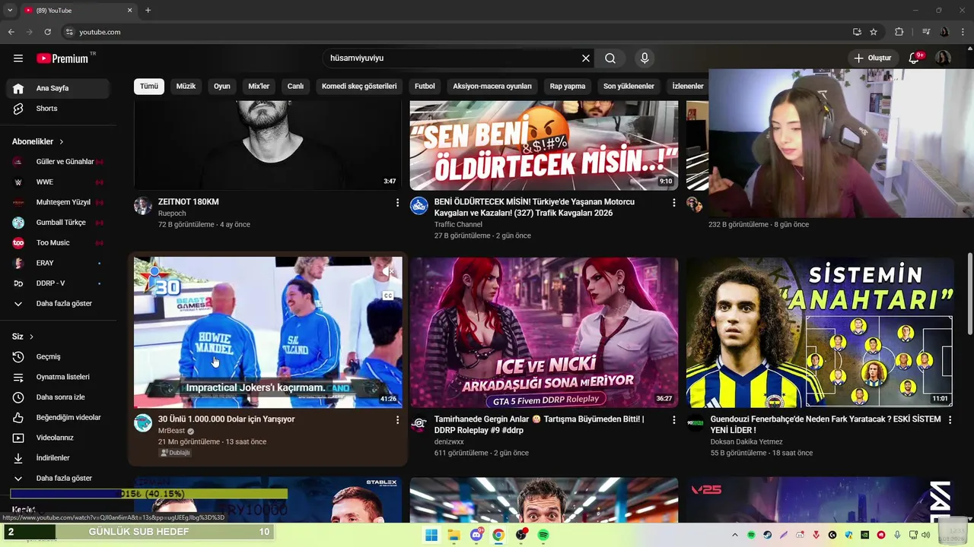Select the Oyun filter chip
974x547 pixels.
(222, 87)
